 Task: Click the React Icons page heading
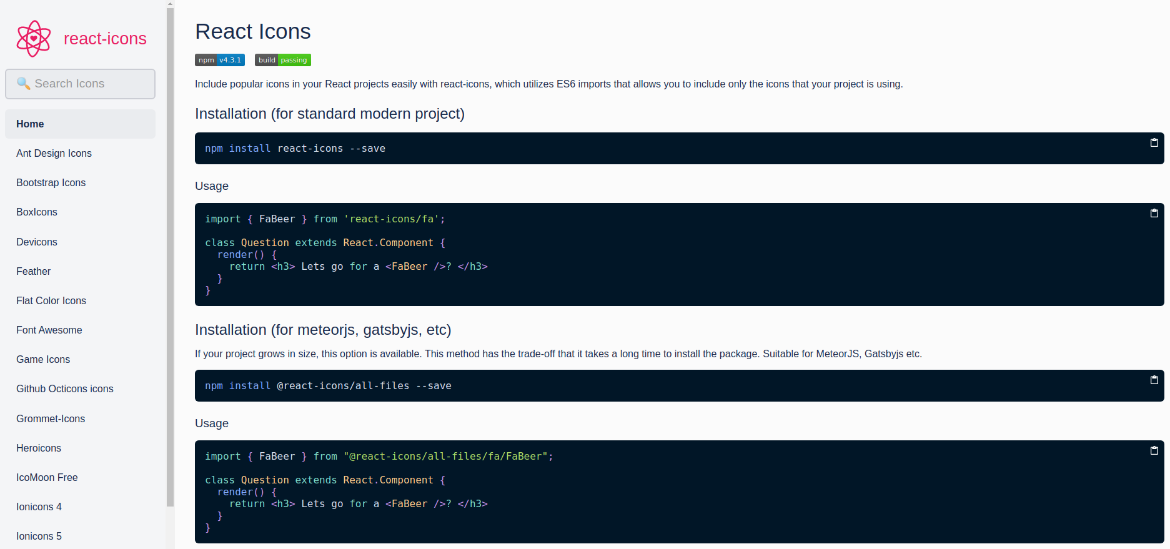(x=253, y=31)
